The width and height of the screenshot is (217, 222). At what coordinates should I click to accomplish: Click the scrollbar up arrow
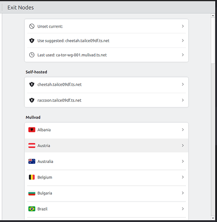point(213,16)
